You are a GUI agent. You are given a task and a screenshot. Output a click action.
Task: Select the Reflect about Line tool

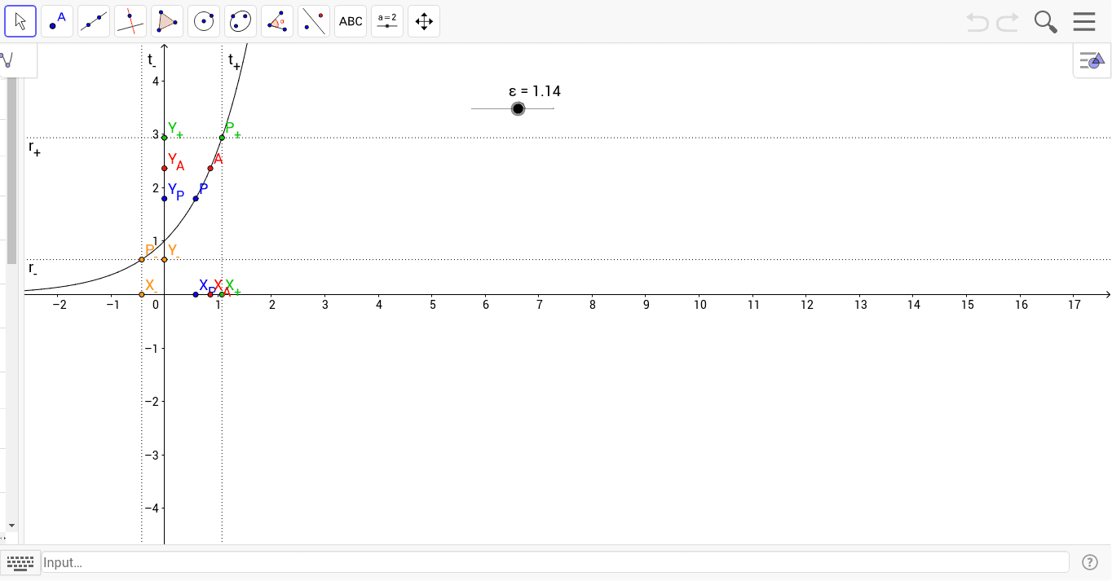(314, 21)
